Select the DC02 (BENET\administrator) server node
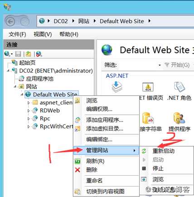The image size is (194, 197). tap(56, 70)
